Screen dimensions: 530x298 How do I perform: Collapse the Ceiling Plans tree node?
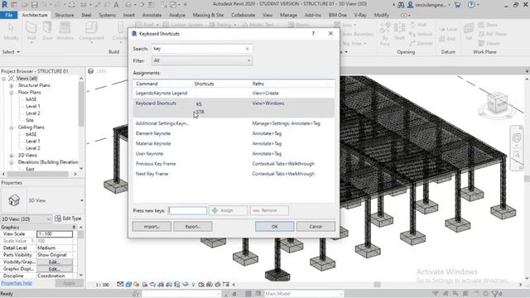click(x=11, y=127)
